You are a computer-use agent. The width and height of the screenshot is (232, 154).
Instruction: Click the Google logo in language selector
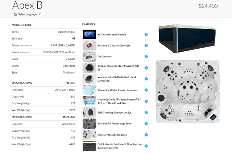coord(16,14)
